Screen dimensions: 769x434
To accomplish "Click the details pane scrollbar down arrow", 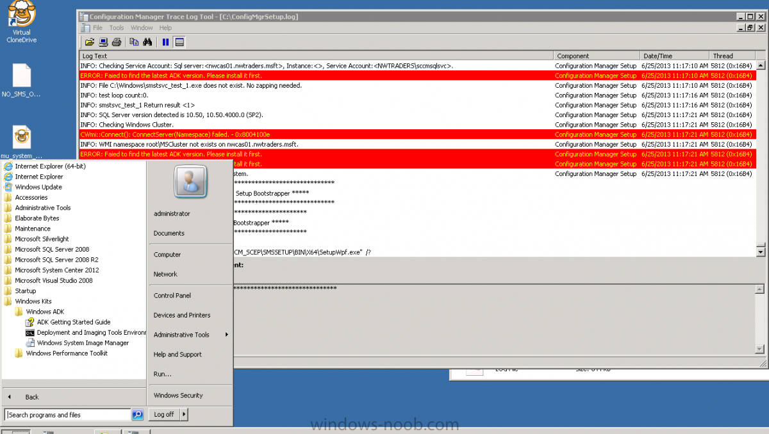I will [x=760, y=349].
